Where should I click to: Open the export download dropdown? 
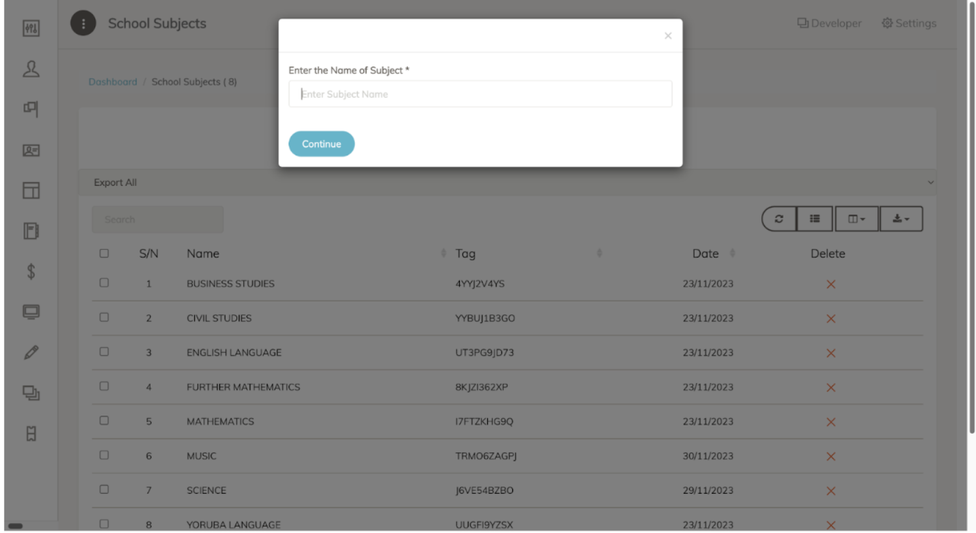[901, 219]
